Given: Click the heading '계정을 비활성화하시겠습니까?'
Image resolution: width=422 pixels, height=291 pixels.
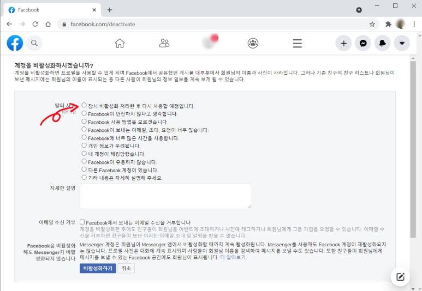Looking at the screenshot, I should tap(54, 65).
